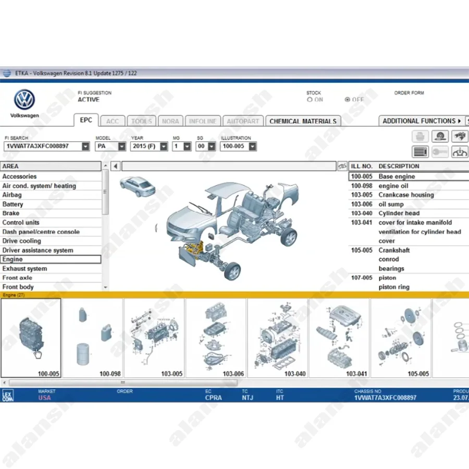The width and height of the screenshot is (469, 469).
Task: Select the Brake area
Action: pyautogui.click(x=51, y=213)
